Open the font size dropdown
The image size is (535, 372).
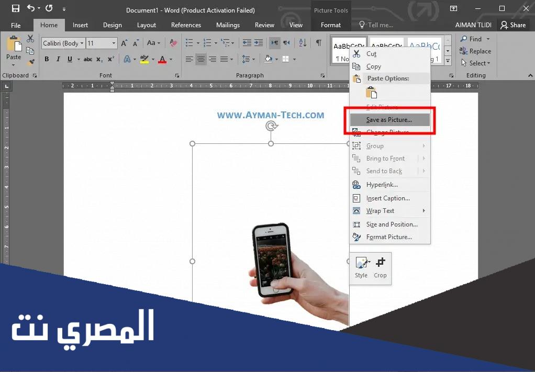click(114, 43)
